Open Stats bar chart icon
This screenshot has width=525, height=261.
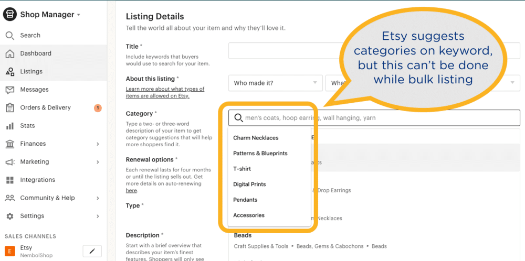click(10, 126)
